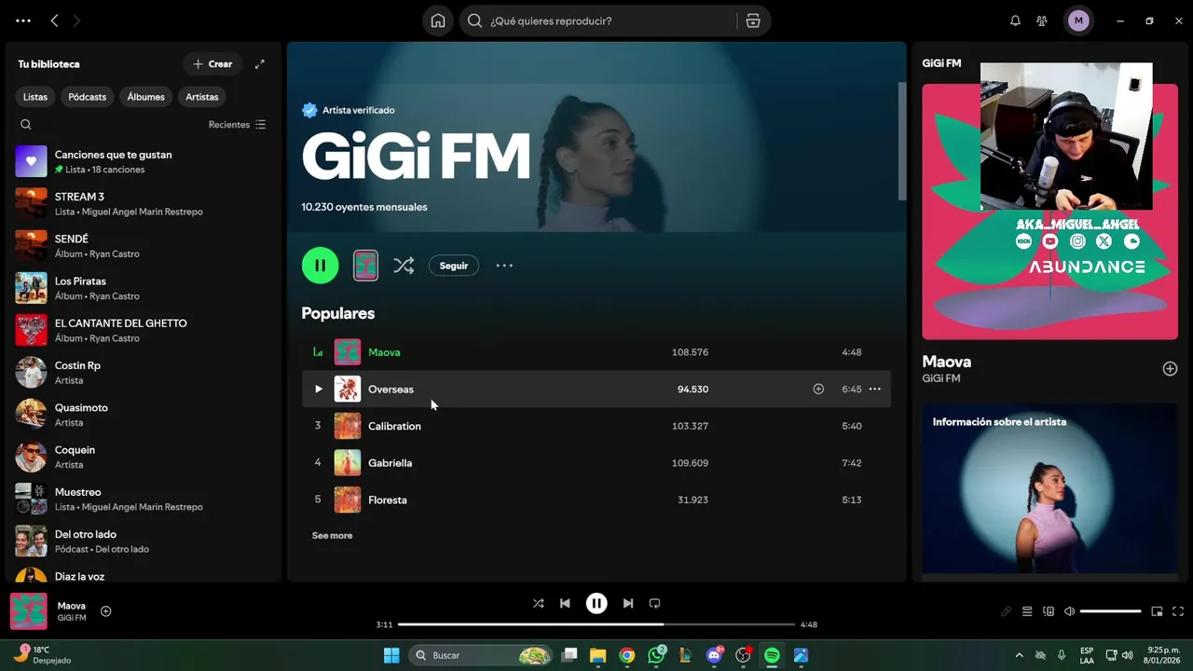Pause using the large green artist button

tap(320, 266)
